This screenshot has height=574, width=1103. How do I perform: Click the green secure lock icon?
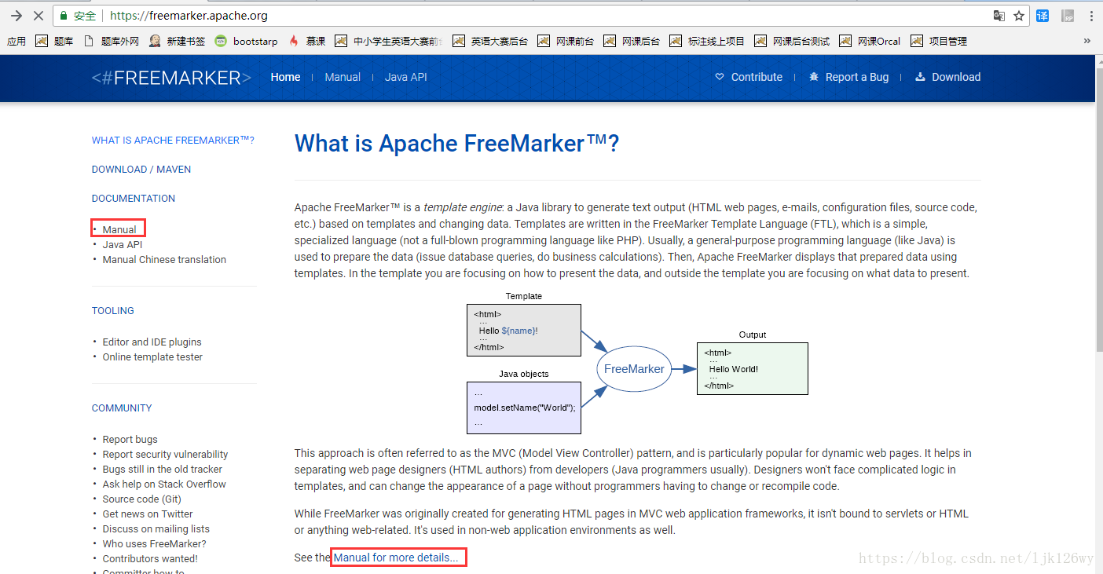tap(64, 16)
